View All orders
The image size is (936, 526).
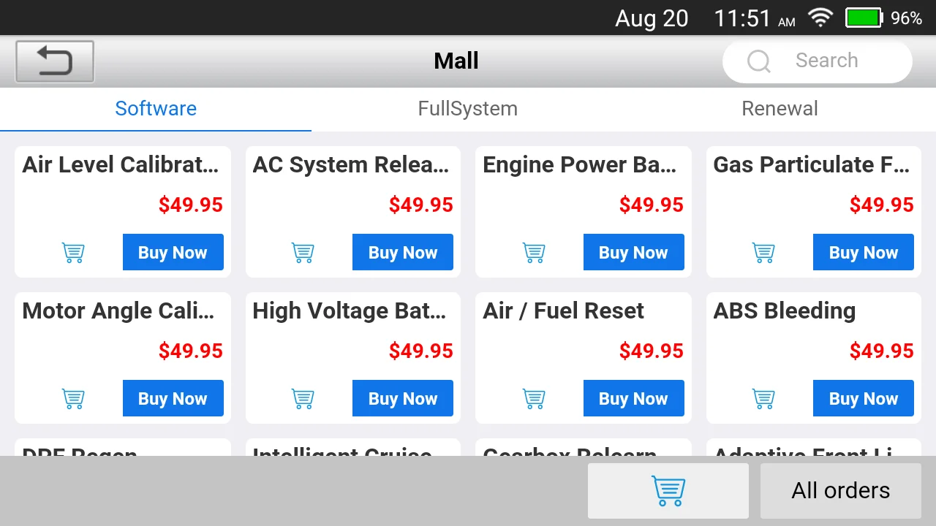click(x=840, y=491)
